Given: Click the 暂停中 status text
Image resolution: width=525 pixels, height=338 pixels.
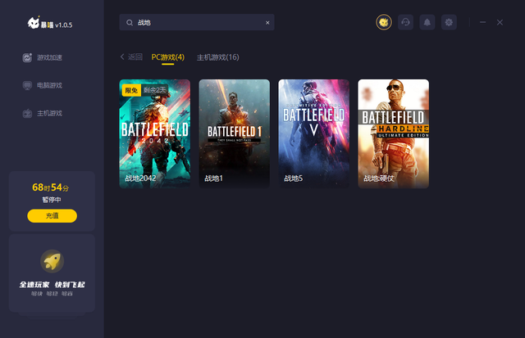Looking at the screenshot, I should pyautogui.click(x=52, y=200).
